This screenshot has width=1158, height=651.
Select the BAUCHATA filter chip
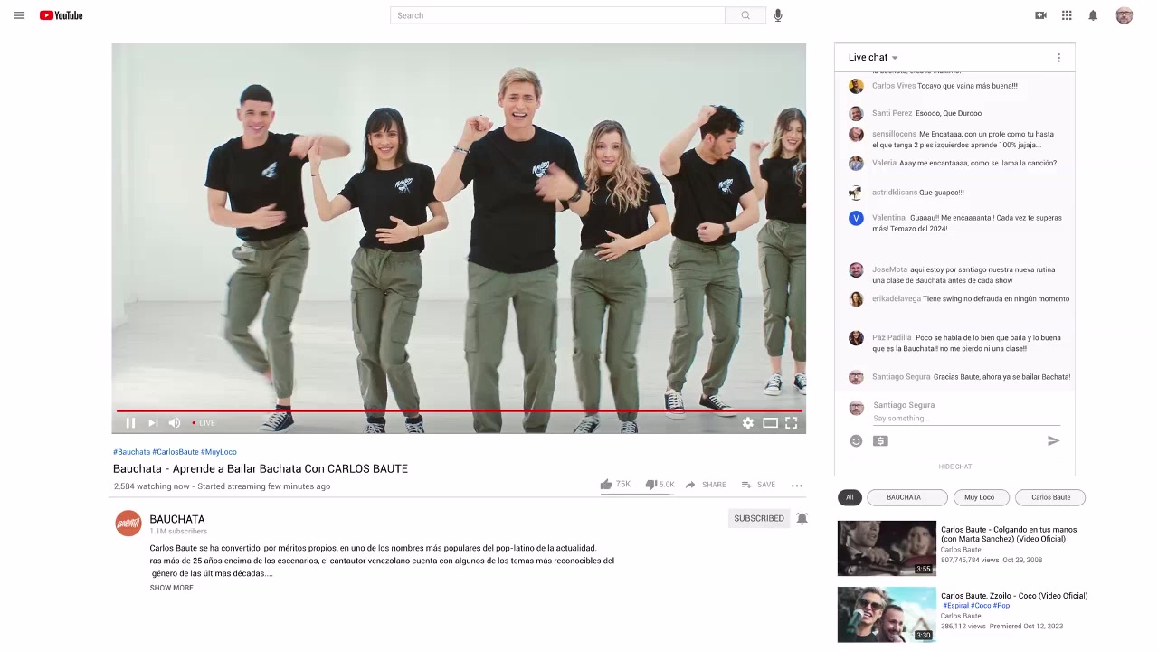[907, 497]
